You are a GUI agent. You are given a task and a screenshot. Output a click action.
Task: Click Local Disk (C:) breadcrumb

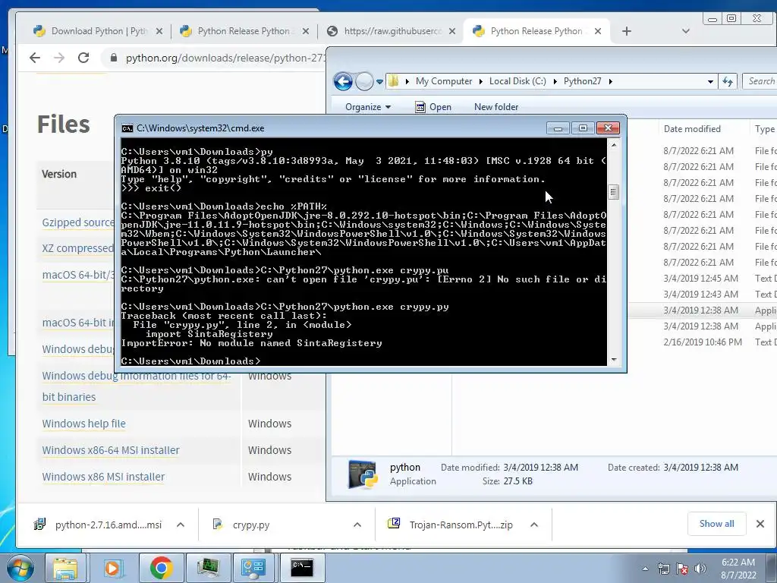click(x=517, y=81)
